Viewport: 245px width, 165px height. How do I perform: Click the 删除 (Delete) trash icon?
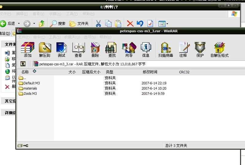tap(95, 50)
